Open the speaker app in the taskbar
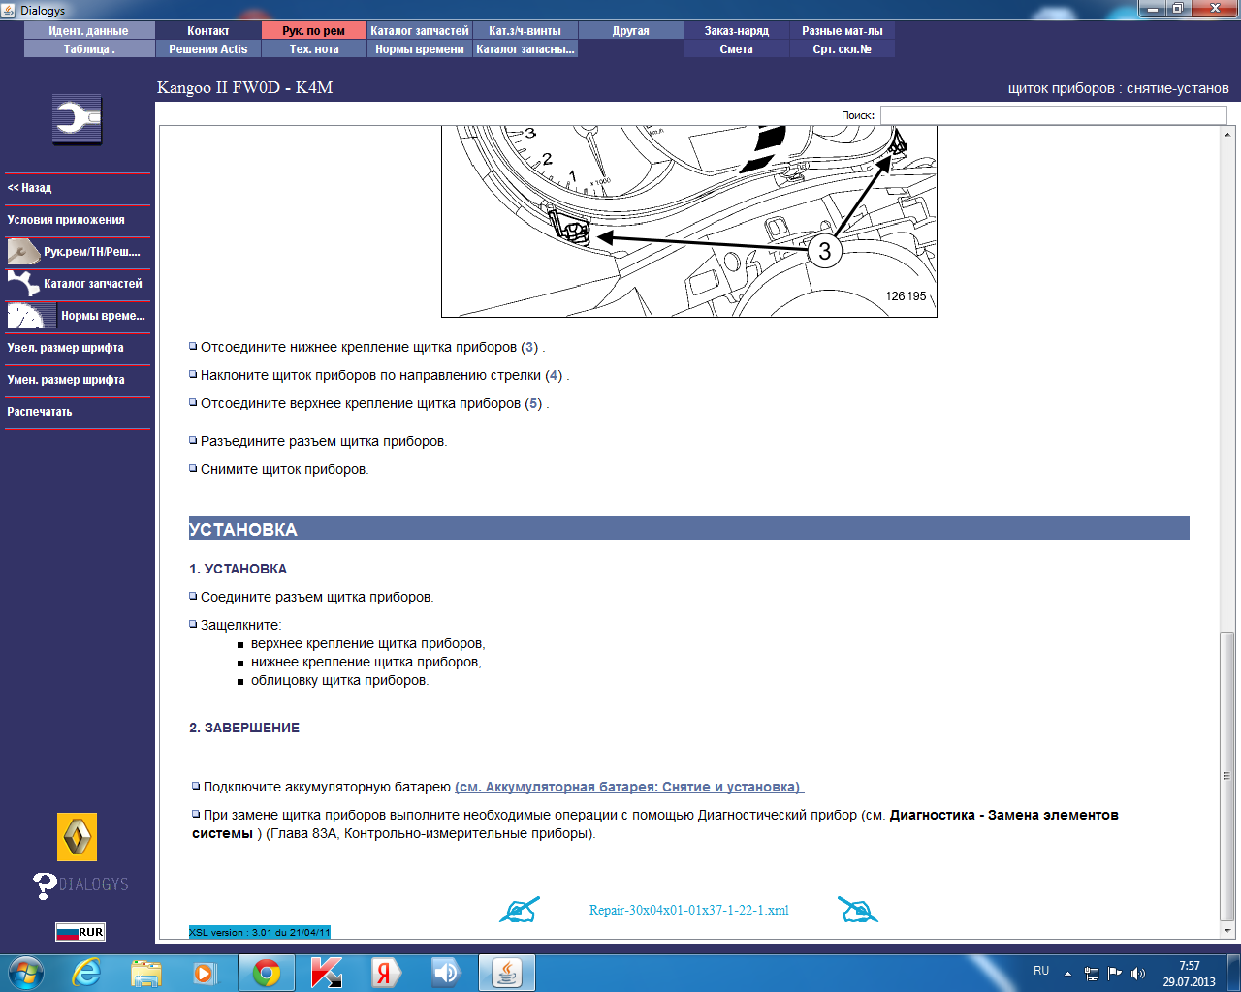 click(x=445, y=973)
